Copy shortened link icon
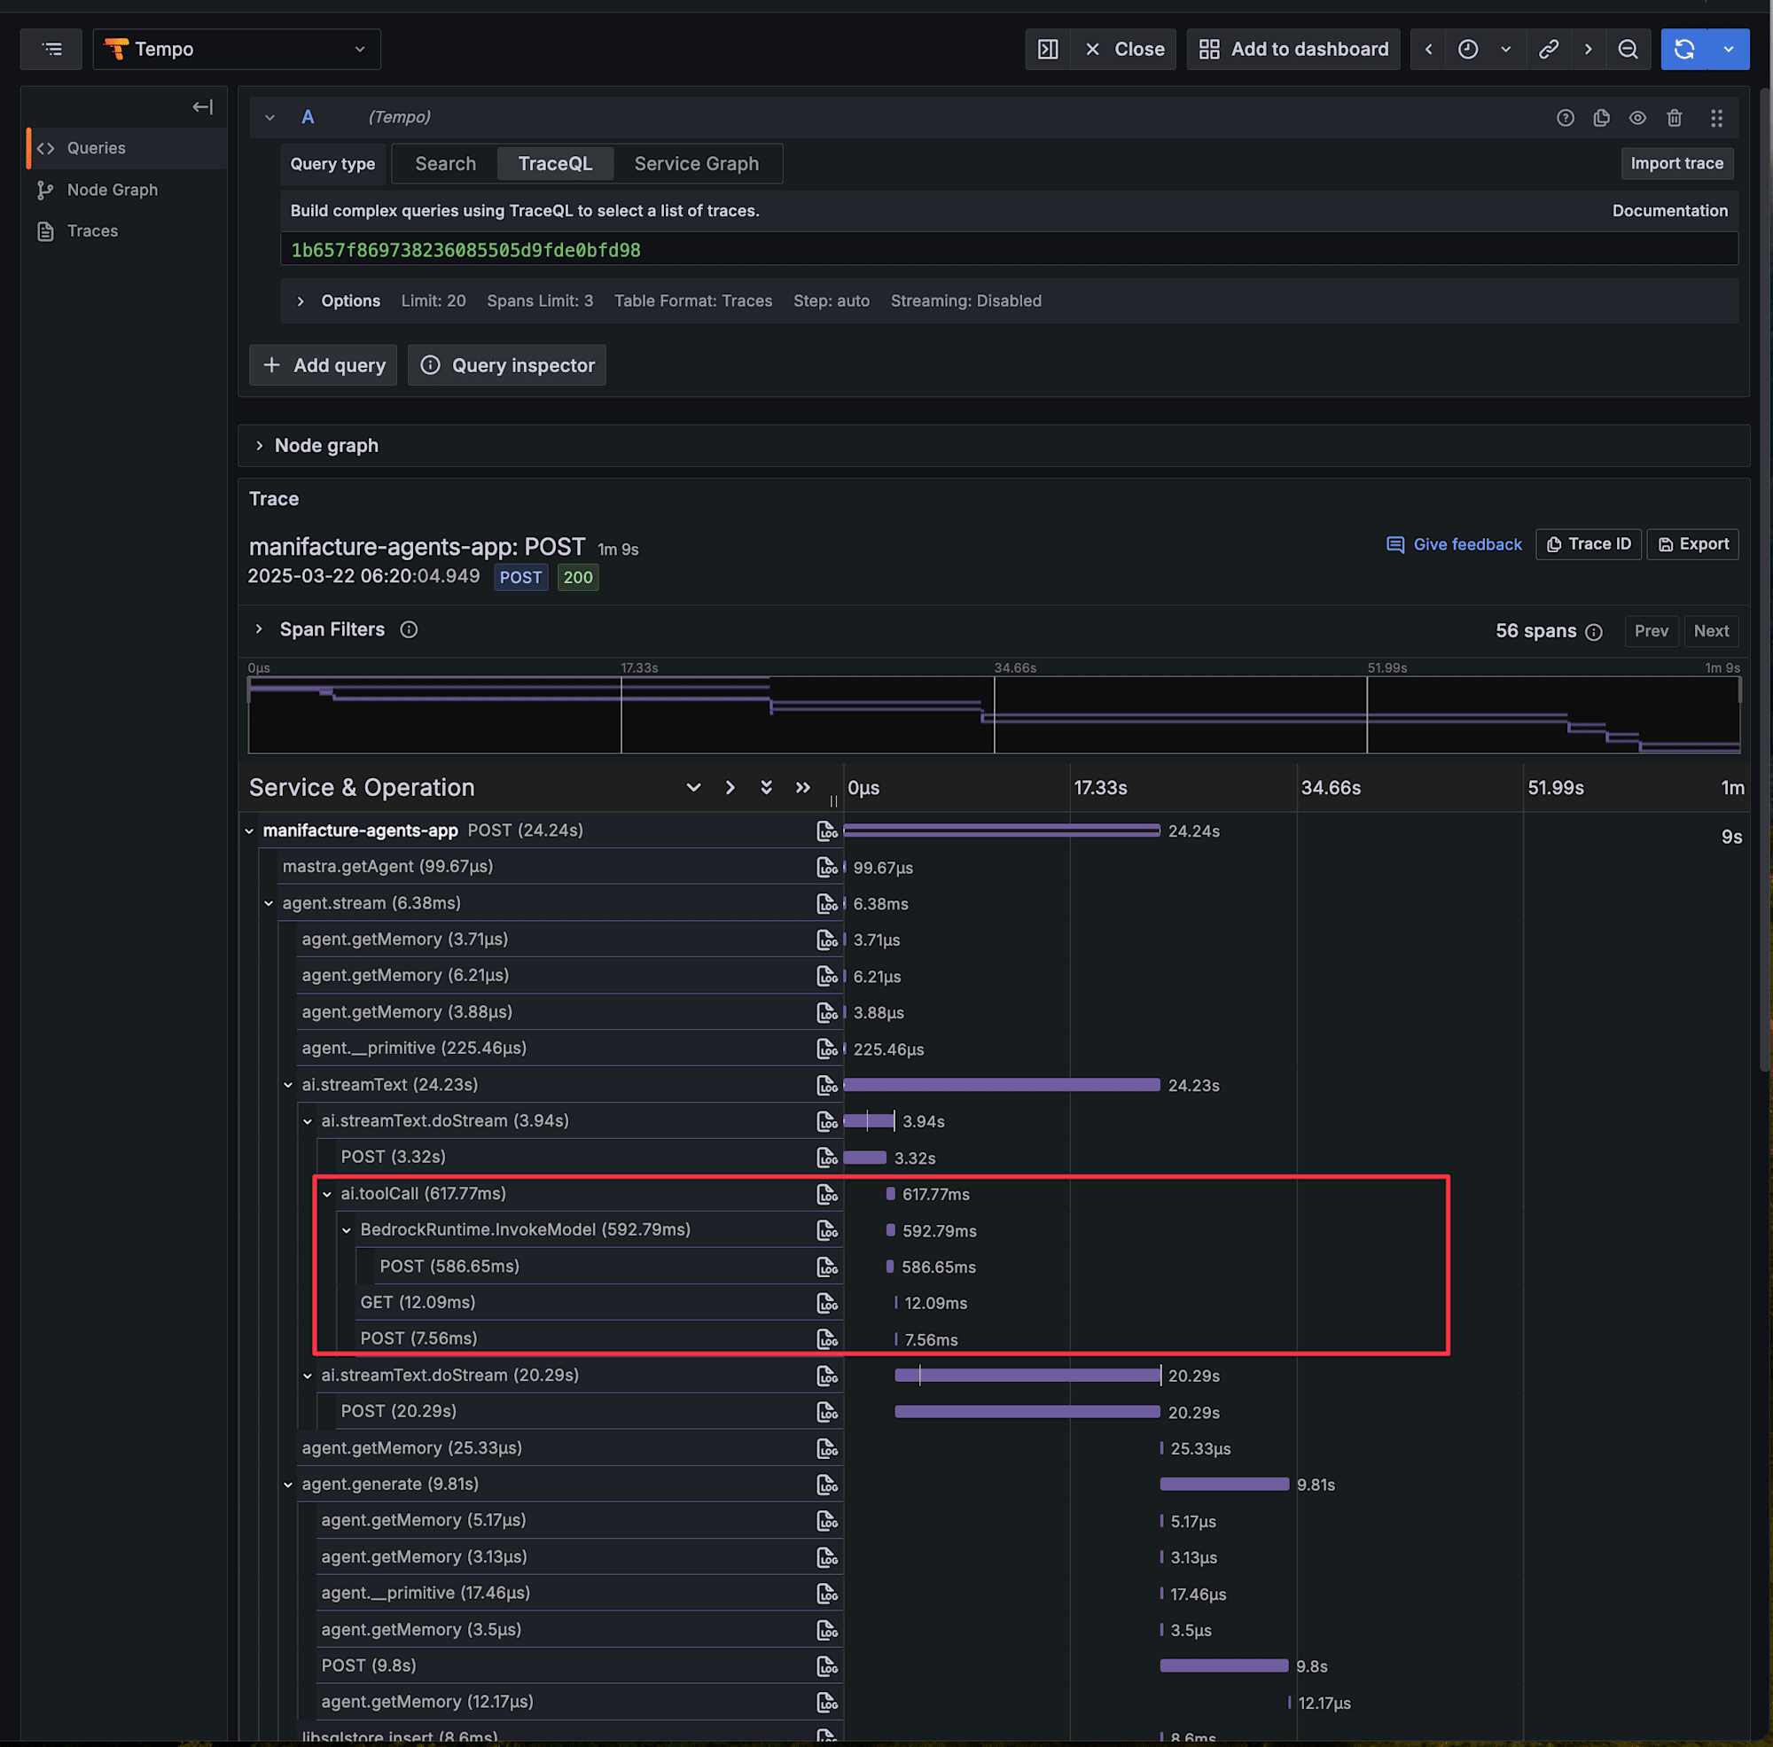Viewport: 1773px width, 1747px height. (x=1549, y=50)
